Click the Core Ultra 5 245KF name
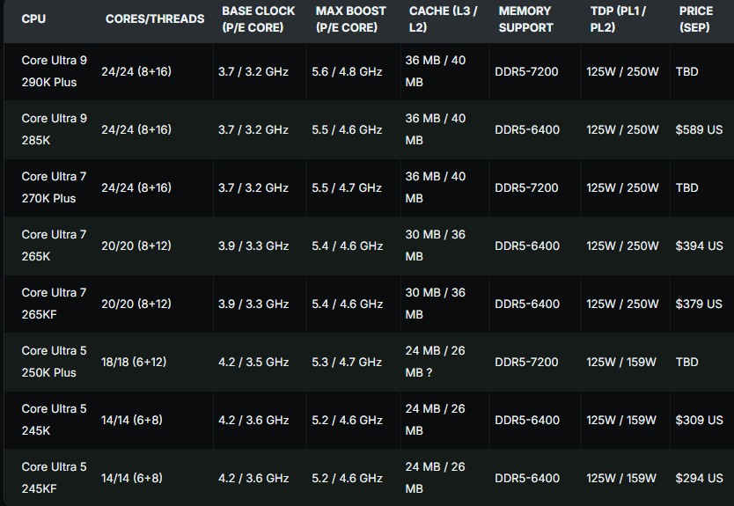 pos(54,478)
